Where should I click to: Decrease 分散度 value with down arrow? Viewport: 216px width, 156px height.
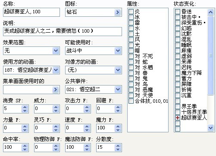[x=118, y=149]
